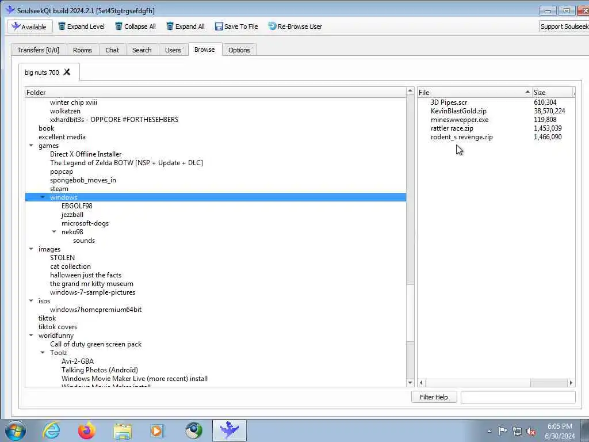Click Re-Browse User button
Image resolution: width=589 pixels, height=442 pixels.
[x=295, y=26]
